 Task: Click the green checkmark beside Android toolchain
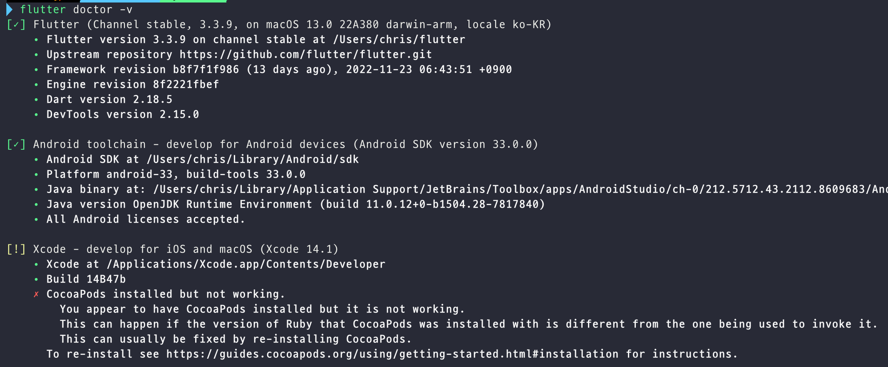[16, 144]
